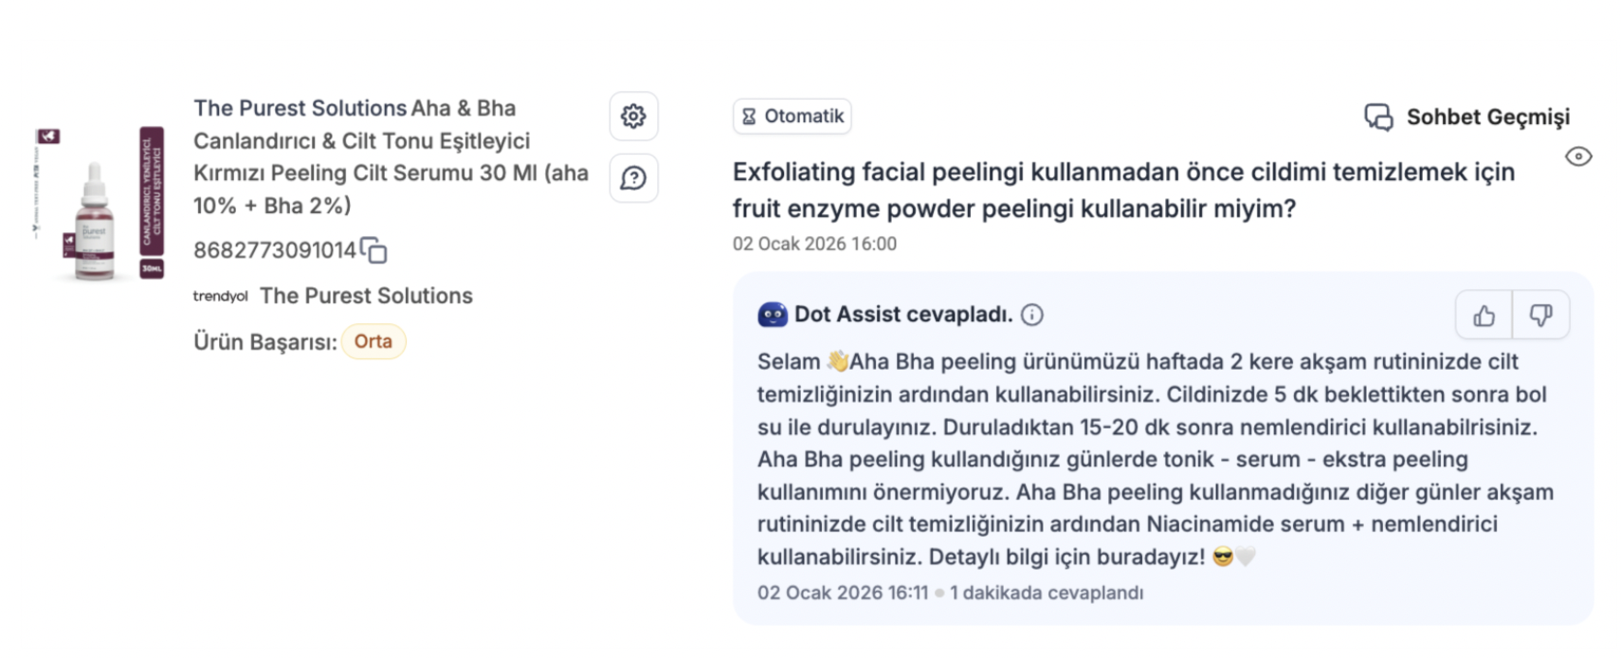The image size is (1621, 658).
Task: Dislike the answer using thumbs down
Action: (1540, 316)
